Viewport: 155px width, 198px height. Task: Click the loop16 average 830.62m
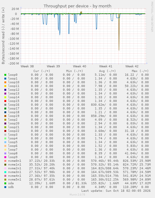[98, 105]
